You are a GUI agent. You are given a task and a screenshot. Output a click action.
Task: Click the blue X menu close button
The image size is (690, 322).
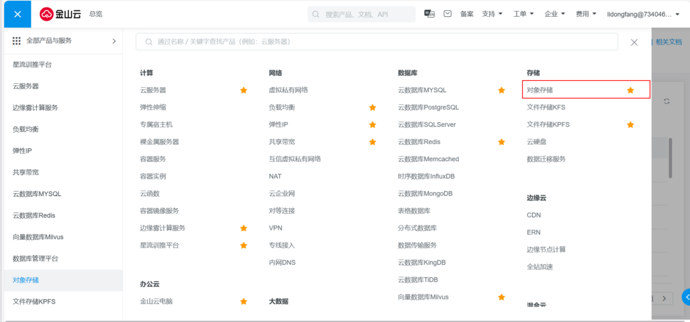pos(18,14)
